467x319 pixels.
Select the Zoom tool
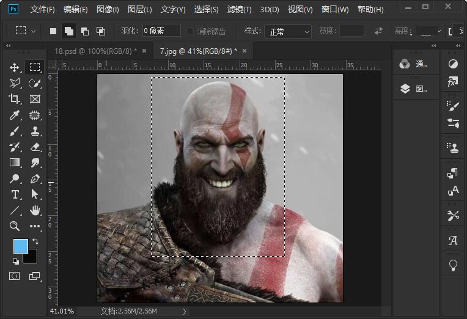tap(14, 226)
